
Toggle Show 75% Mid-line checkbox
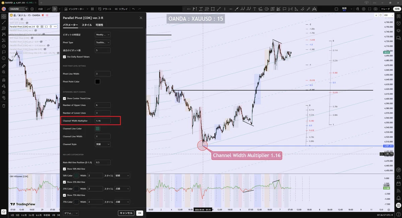point(64,195)
